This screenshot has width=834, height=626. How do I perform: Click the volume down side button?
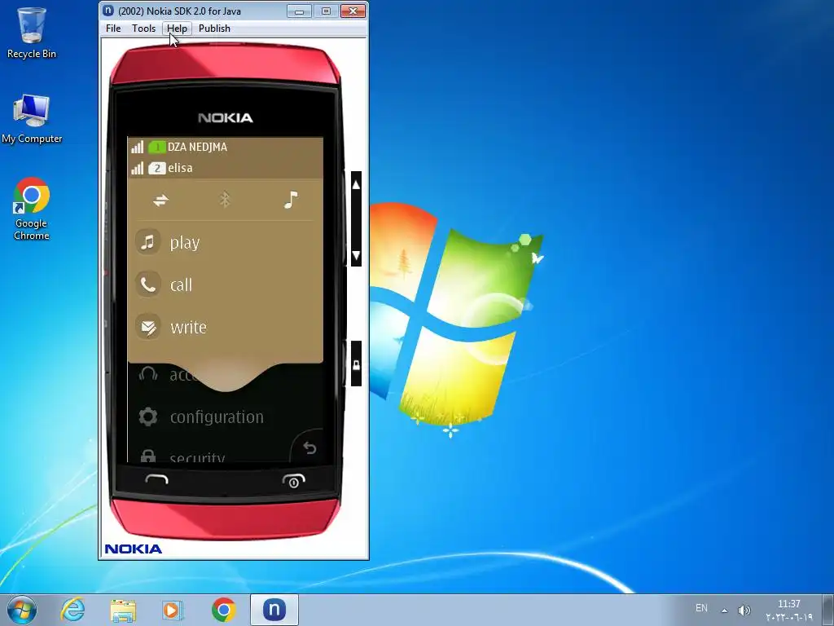coord(357,255)
